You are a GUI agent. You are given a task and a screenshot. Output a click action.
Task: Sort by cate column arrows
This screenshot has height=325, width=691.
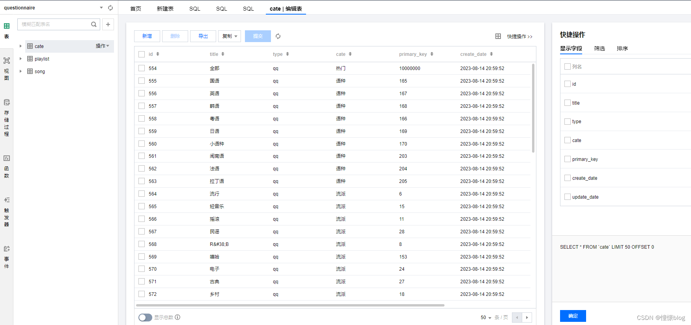(x=350, y=54)
